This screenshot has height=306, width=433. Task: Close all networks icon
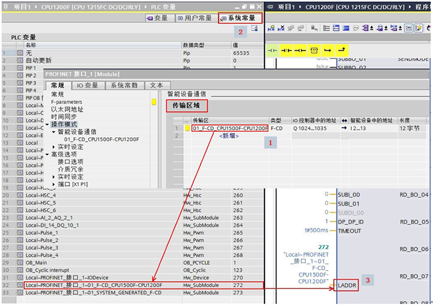point(346,28)
